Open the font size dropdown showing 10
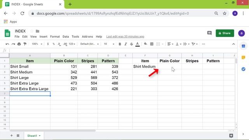 [x=109, y=44]
